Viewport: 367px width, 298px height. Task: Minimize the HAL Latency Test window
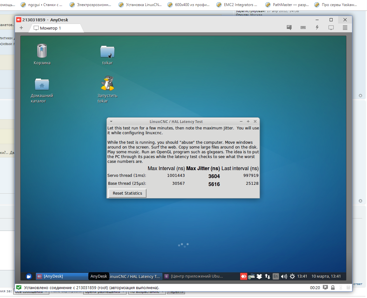tap(241, 121)
